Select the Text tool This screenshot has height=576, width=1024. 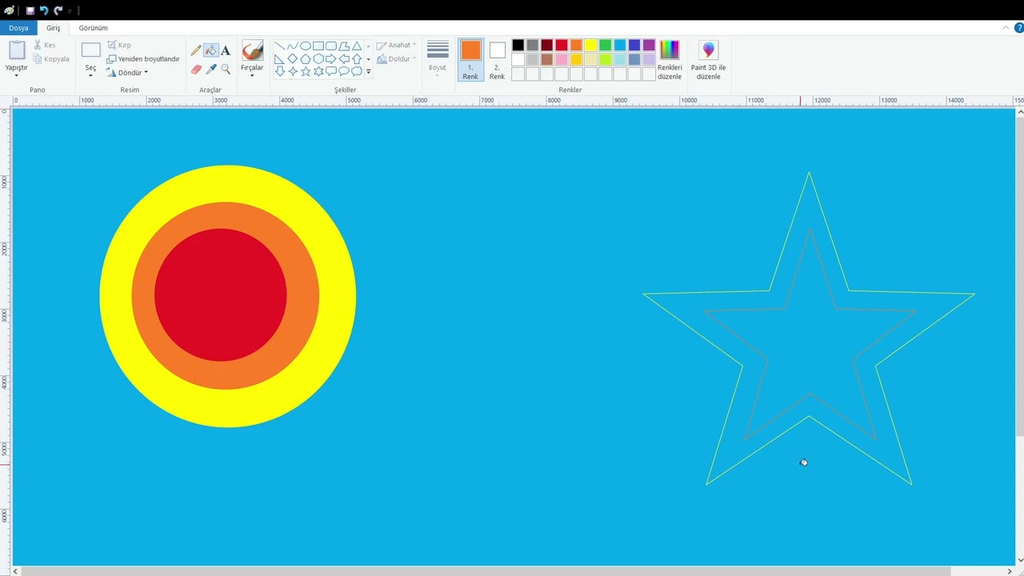click(x=226, y=50)
